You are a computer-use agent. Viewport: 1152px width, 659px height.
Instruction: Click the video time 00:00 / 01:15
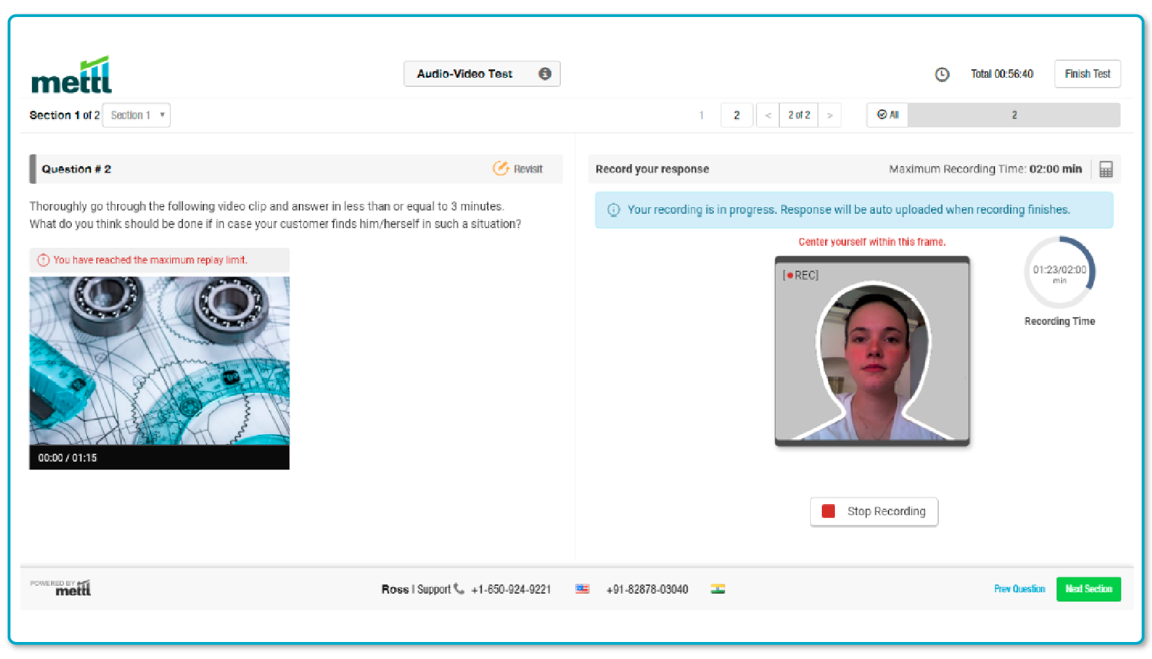pos(67,458)
